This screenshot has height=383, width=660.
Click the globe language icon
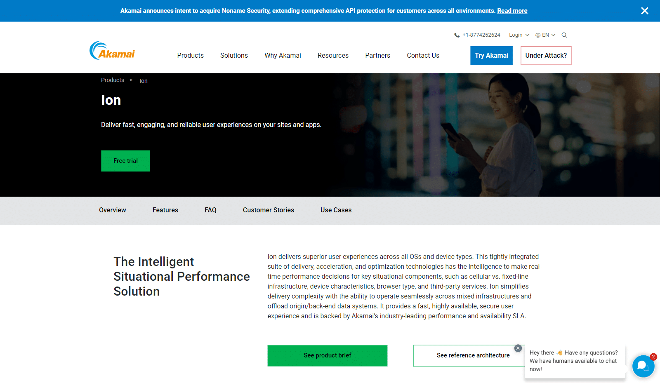538,35
